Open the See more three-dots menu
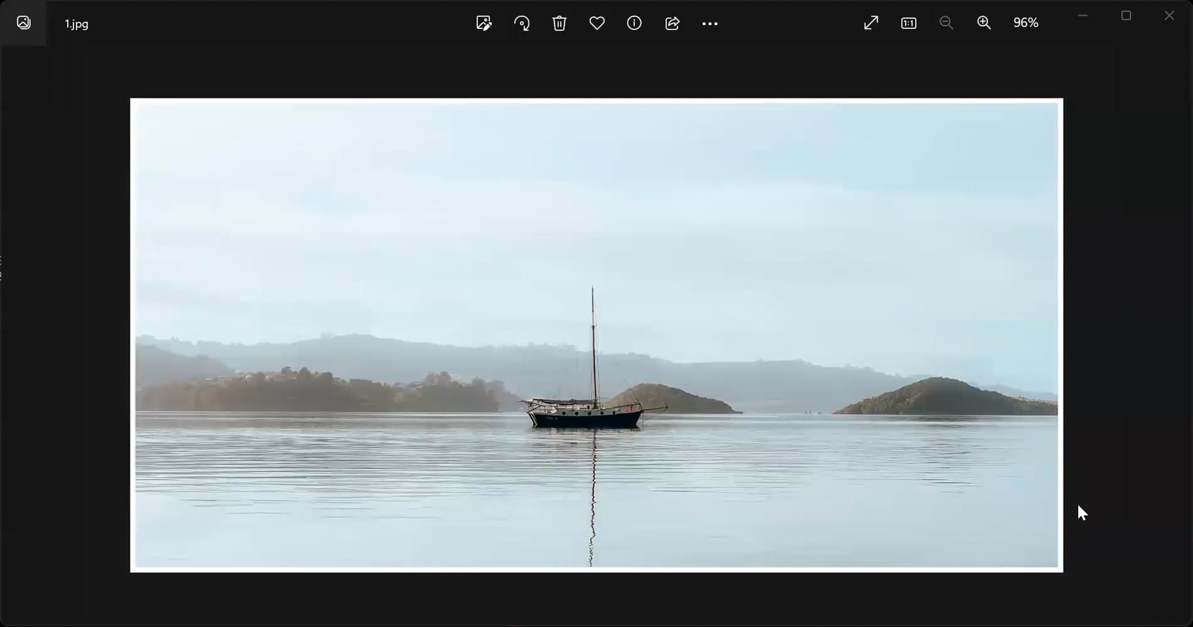 point(710,23)
